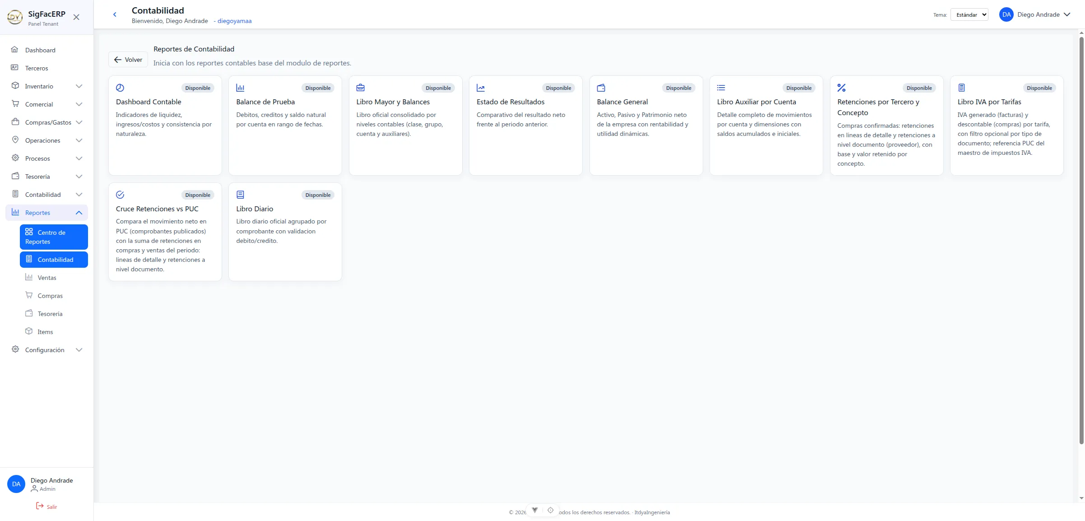Click the Dashboard Contable gauge icon

tap(120, 88)
